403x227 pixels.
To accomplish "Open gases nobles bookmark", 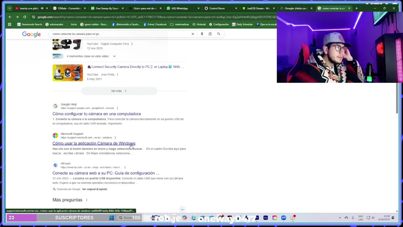I will pos(94,24).
